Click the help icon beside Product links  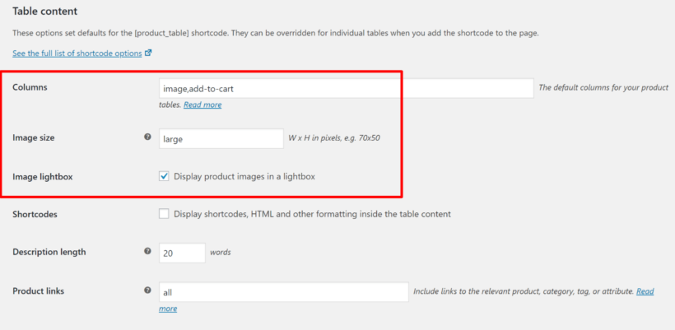pos(147,290)
